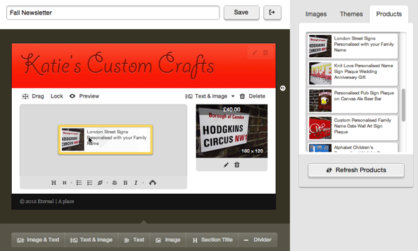The width and height of the screenshot is (418, 251).
Task: Switch to the Images tab
Action: coord(316,14)
